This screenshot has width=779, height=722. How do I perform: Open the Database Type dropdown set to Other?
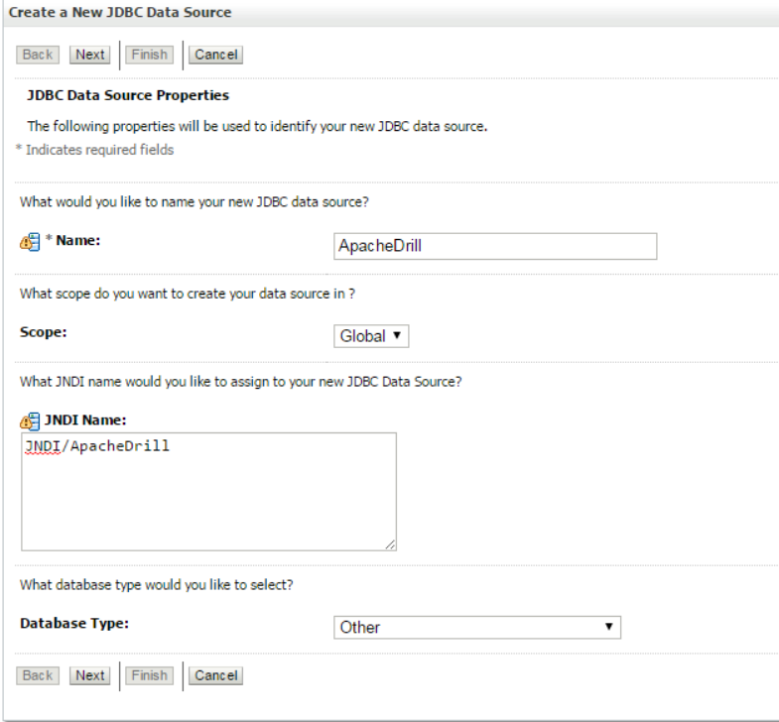(477, 628)
